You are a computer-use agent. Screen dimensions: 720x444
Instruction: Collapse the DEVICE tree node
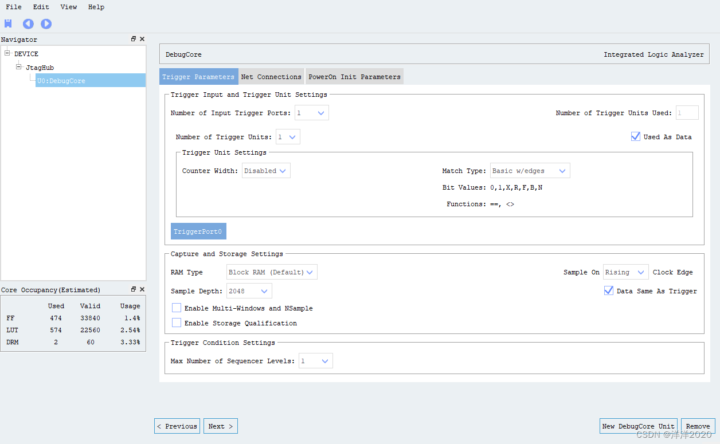point(7,53)
